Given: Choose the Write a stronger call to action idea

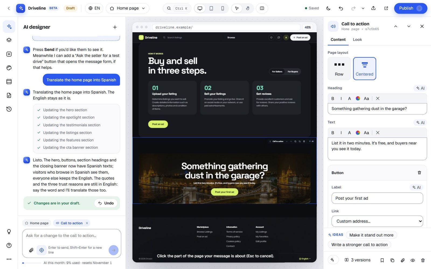Looking at the screenshot, I should 359,245.
